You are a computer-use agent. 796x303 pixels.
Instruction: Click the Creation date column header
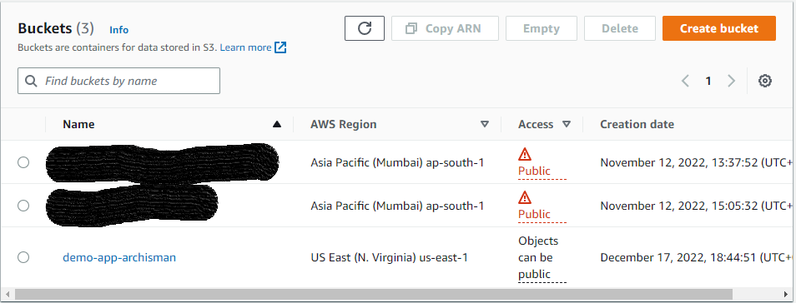click(x=637, y=124)
